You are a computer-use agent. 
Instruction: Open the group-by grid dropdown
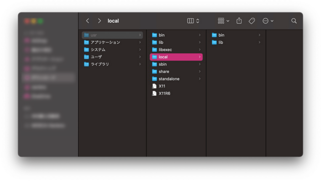tap(223, 21)
